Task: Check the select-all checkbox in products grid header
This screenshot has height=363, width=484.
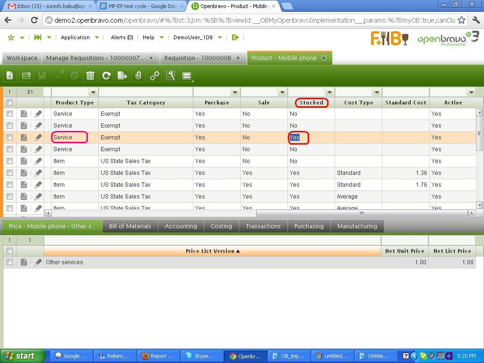Action: (x=9, y=103)
